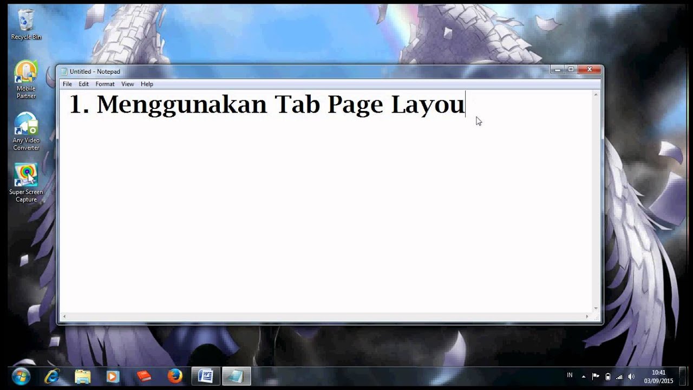Click the Windows Start orb
The image size is (693, 390).
coord(21,376)
